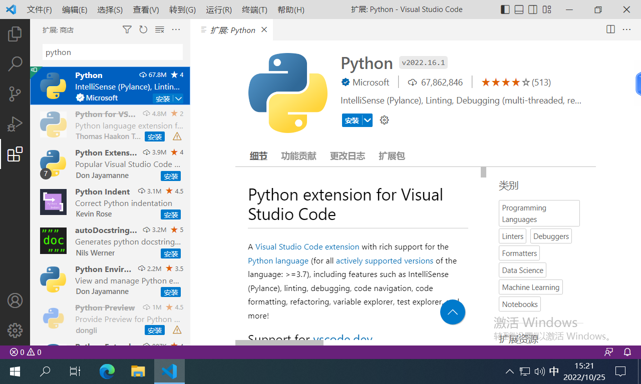Follow the Visual Studio Code extension link
The image size is (641, 384).
pyautogui.click(x=307, y=246)
